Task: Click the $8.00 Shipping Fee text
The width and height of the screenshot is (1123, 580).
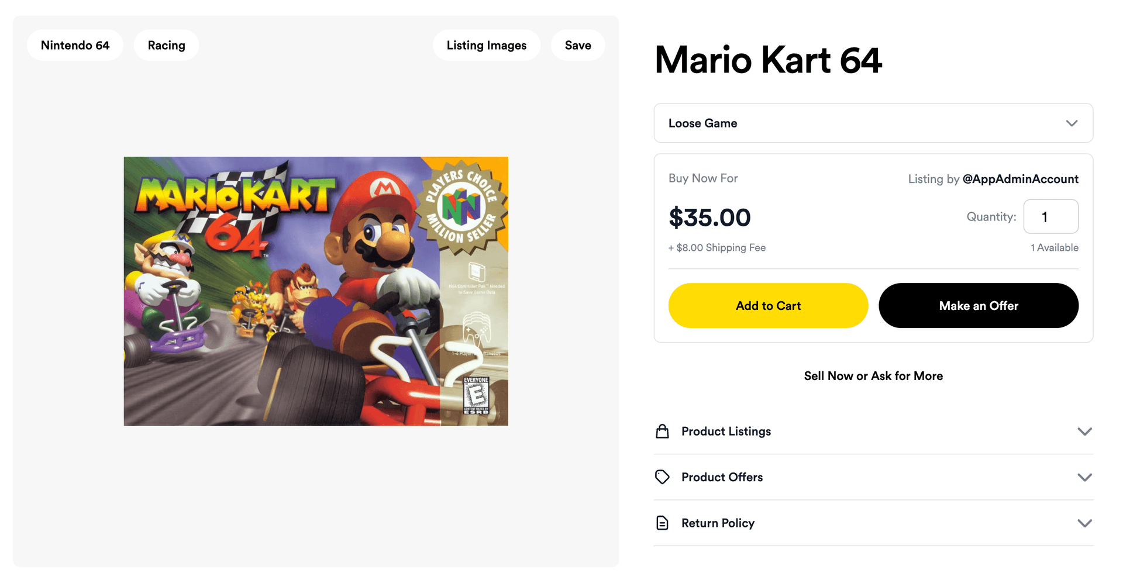Action: (717, 247)
